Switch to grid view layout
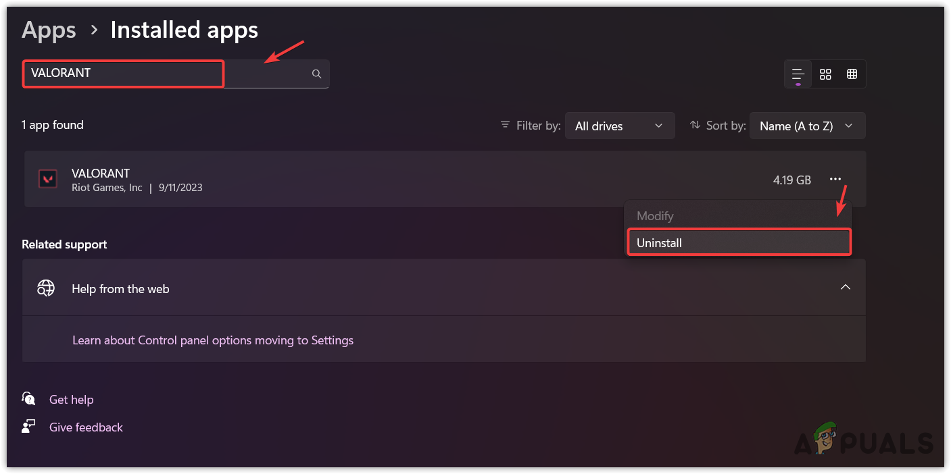Screen dimensions: 951x474 [825, 74]
